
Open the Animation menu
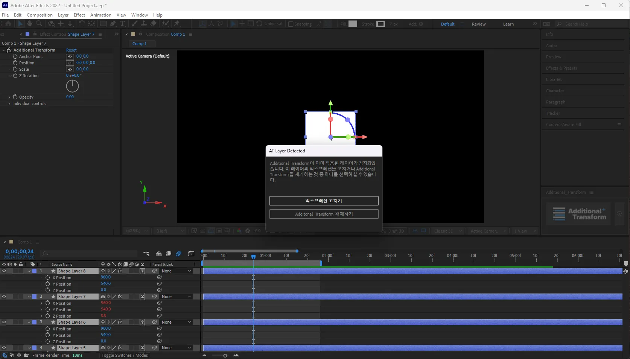click(100, 15)
